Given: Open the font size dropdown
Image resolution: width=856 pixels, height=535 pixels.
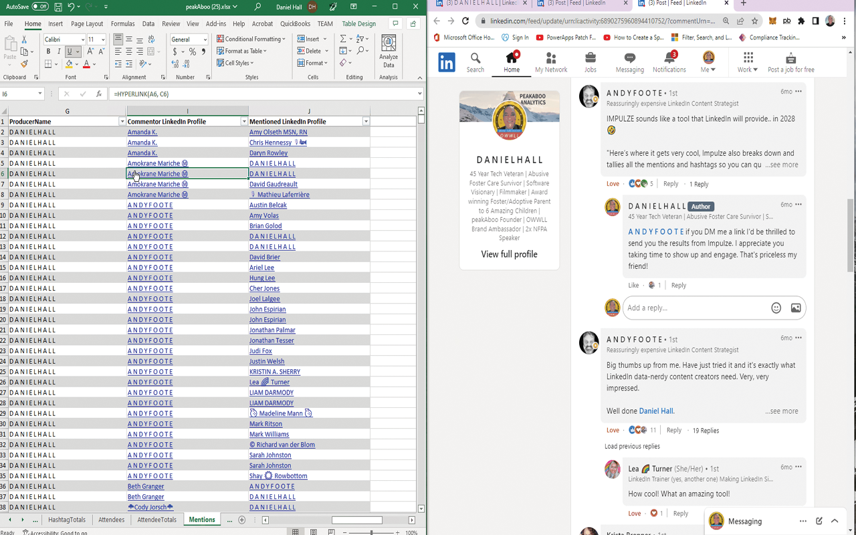Looking at the screenshot, I should click(102, 39).
